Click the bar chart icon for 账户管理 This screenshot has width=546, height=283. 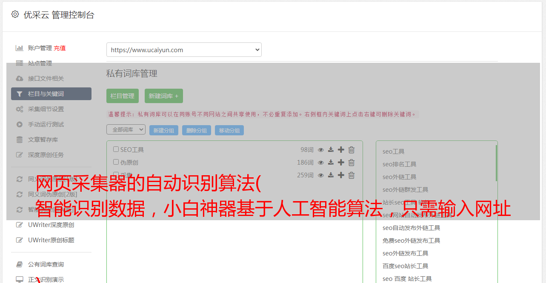point(19,48)
